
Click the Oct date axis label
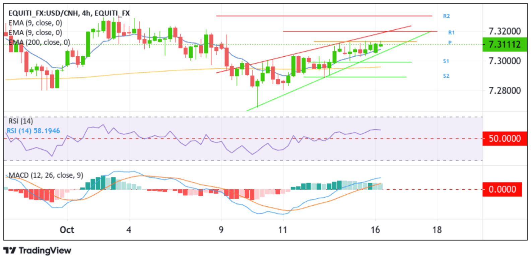pos(67,230)
